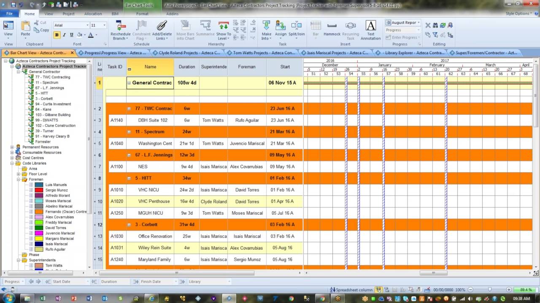This screenshot has width=540, height=303.
Task: Click the filter funnel icon in Editing
Action: [x=435, y=35]
